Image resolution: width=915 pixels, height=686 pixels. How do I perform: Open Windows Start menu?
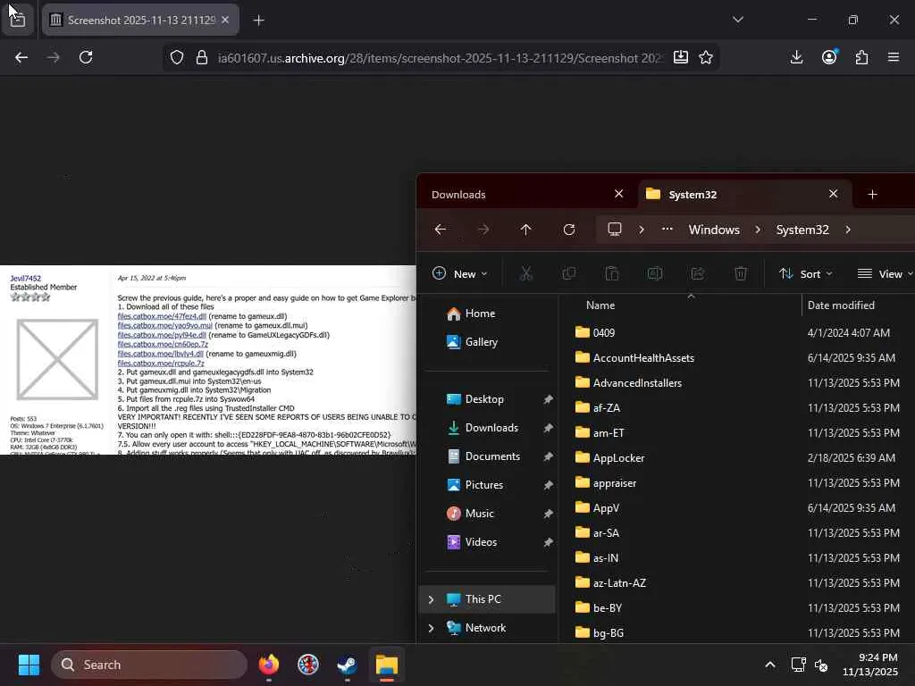pos(29,665)
